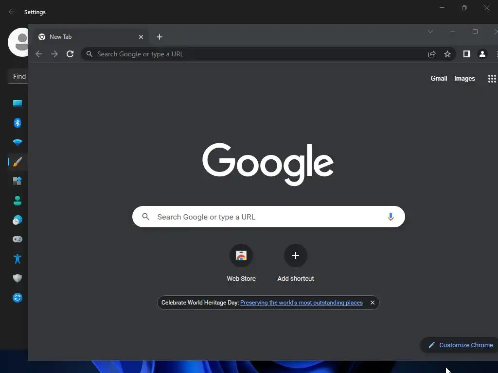
Task: Click the Find a setting search field
Action: [x=18, y=76]
